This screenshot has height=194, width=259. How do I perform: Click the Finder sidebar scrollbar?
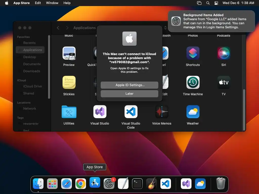49,67
